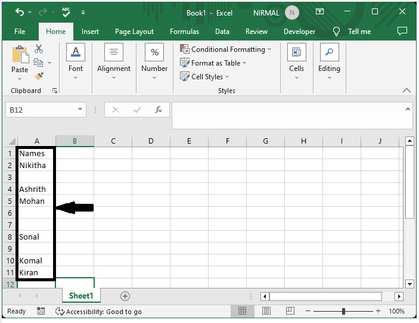This screenshot has width=419, height=323.
Task: Click the Insert Function fx icon
Action: [x=159, y=110]
